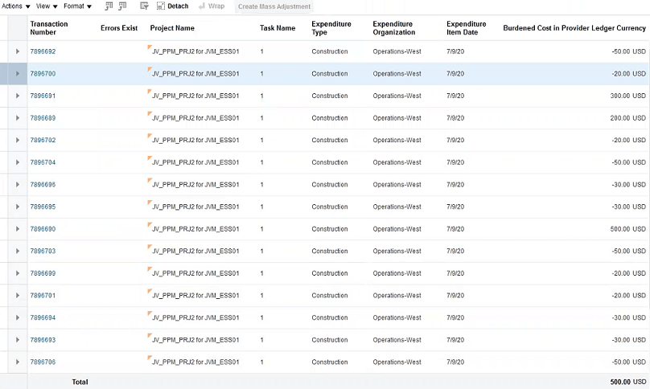Click orange flag icon on 7896694 project name
The height and width of the screenshot is (389, 650).
tap(150, 313)
